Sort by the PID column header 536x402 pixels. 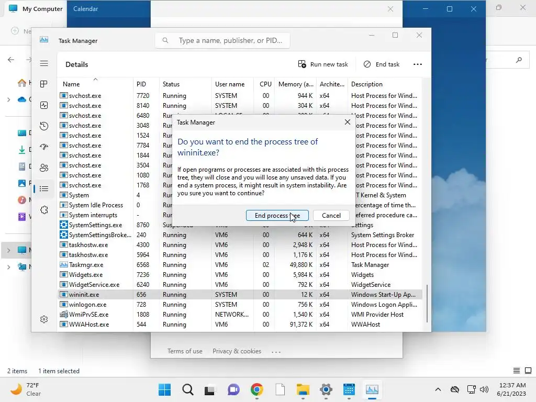[x=146, y=84]
